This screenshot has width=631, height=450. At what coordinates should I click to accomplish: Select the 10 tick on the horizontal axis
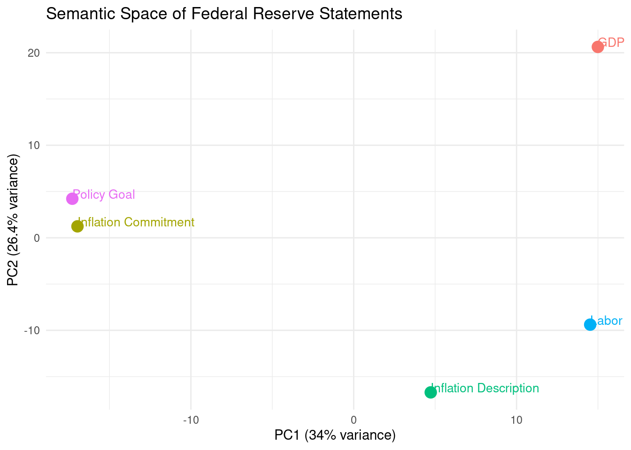click(x=516, y=420)
